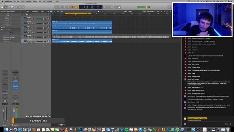Click the yellow cycle range in ruler
Screen dimensions: 234x132
78,14
